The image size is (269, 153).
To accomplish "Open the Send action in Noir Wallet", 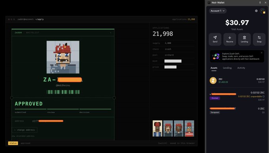I will coord(215,39).
